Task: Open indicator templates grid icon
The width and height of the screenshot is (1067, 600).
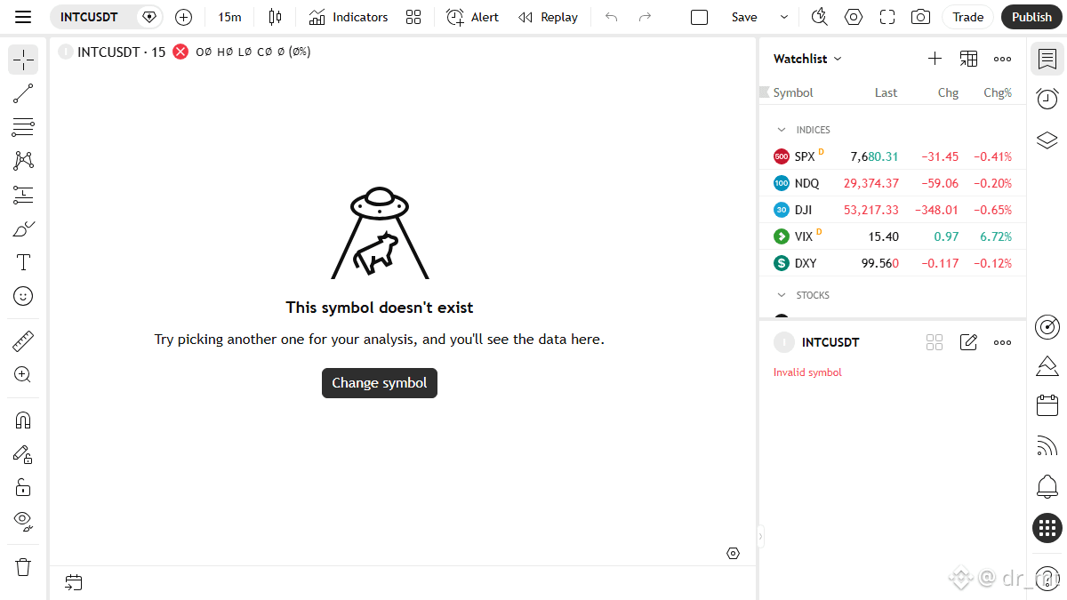Action: pos(413,17)
